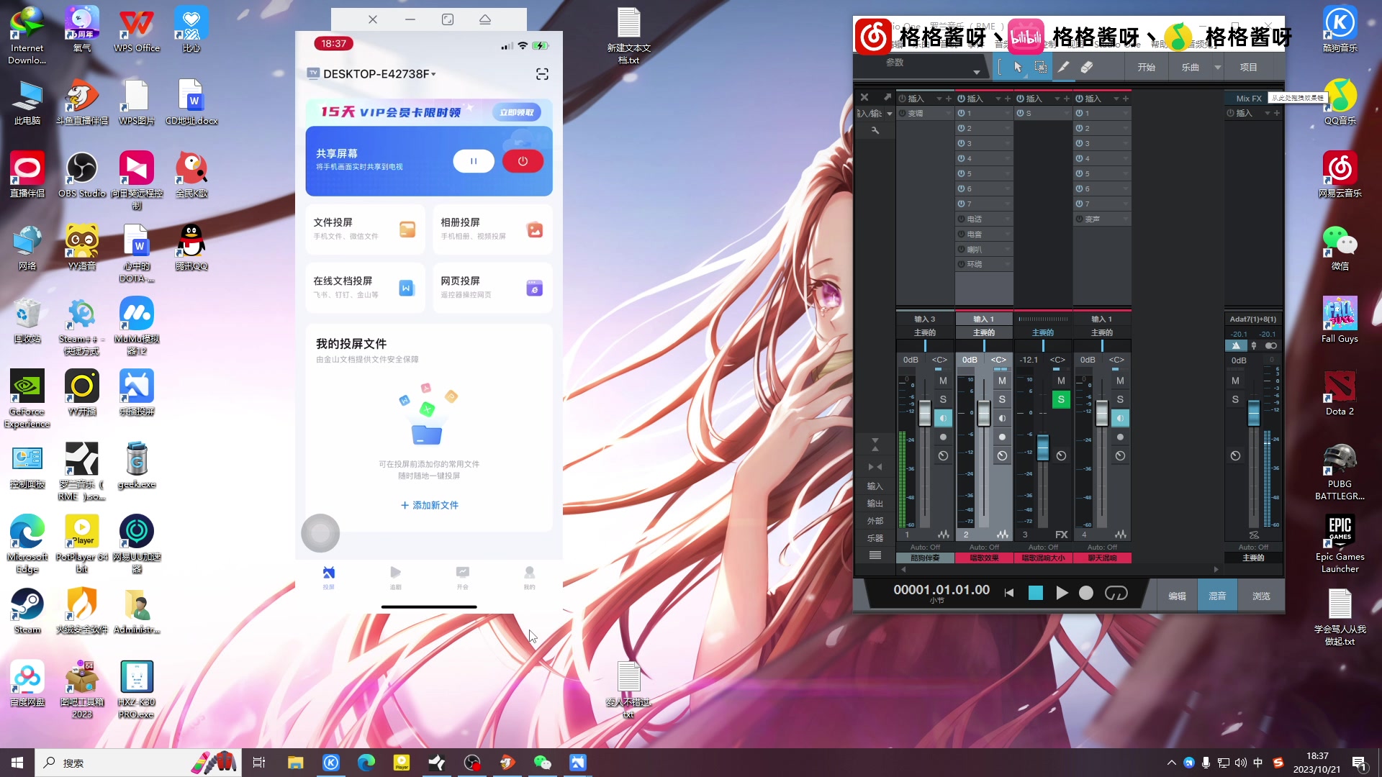Image resolution: width=1382 pixels, height=777 pixels.
Task: Open OBS Studio desktop icon
Action: pyautogui.click(x=82, y=175)
